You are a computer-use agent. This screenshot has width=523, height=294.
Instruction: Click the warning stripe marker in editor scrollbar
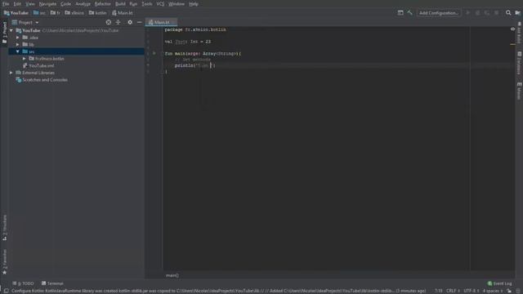pyautogui.click(x=512, y=44)
